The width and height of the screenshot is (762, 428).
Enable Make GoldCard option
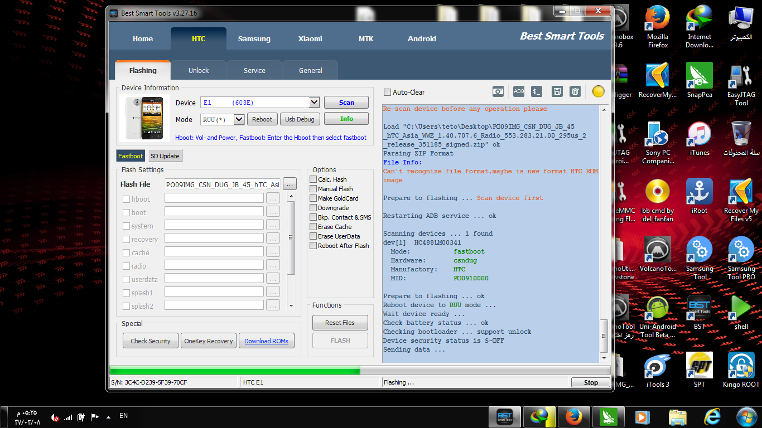(x=314, y=198)
